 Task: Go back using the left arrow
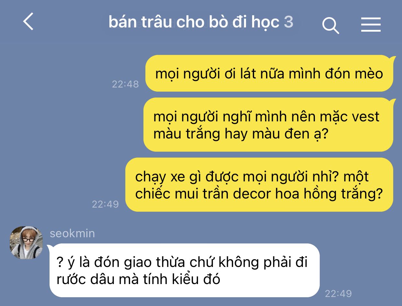[x=28, y=22]
